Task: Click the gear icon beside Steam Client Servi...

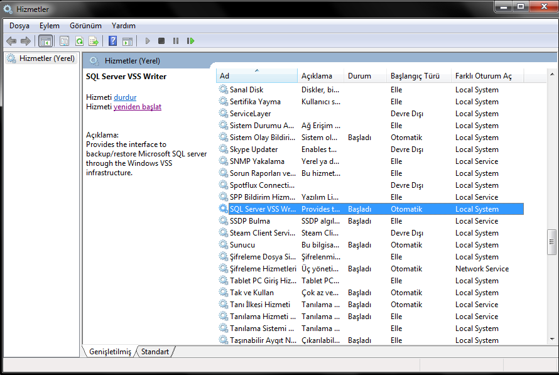Action: [224, 233]
